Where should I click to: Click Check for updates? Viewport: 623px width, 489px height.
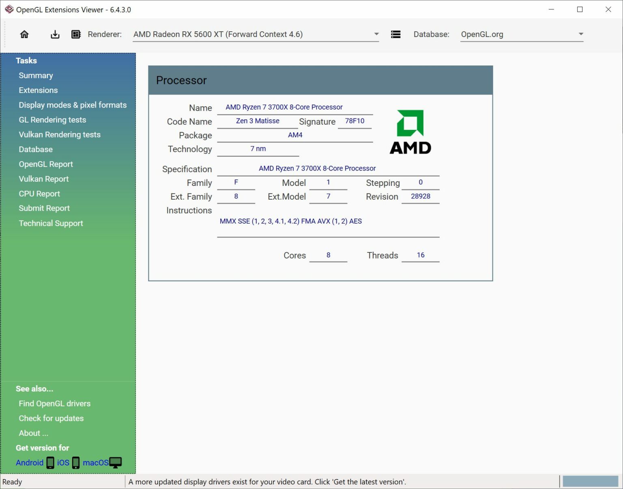51,418
